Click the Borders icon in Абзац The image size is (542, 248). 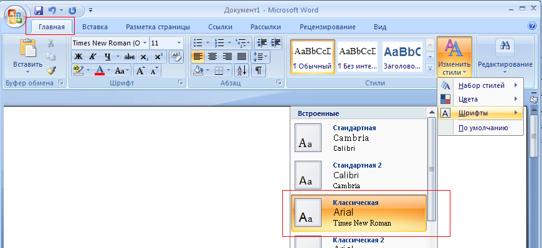coord(219,70)
